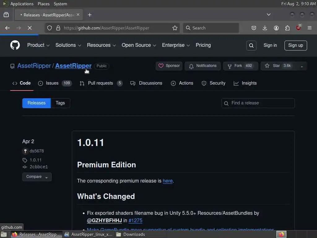Switch to the Tags view

tap(60, 103)
